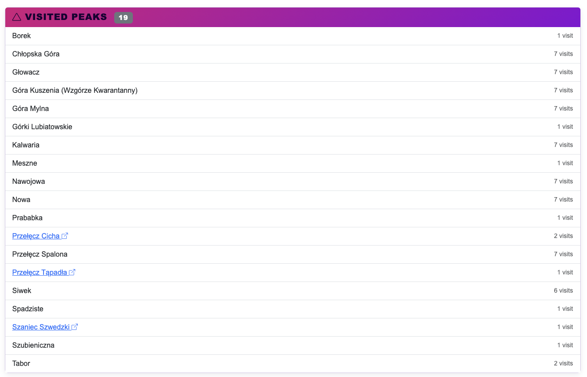Click Góra Kuszenia (Wzgórze Kwarantanny) name

(75, 90)
